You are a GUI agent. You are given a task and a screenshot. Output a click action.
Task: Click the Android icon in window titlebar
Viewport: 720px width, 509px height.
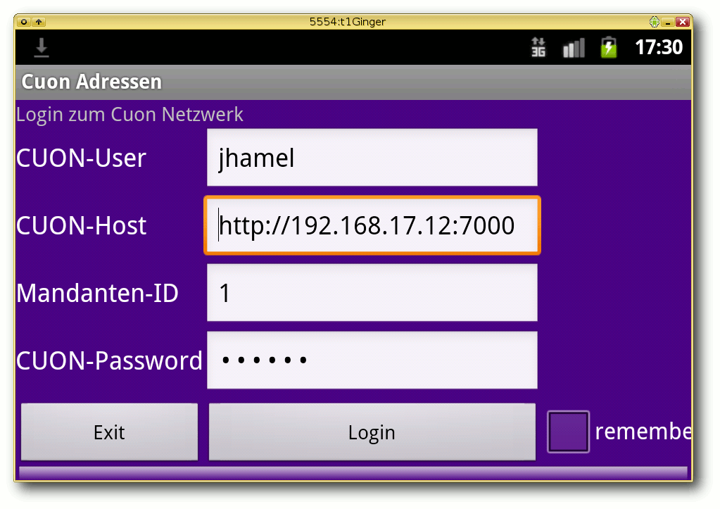coord(655,22)
